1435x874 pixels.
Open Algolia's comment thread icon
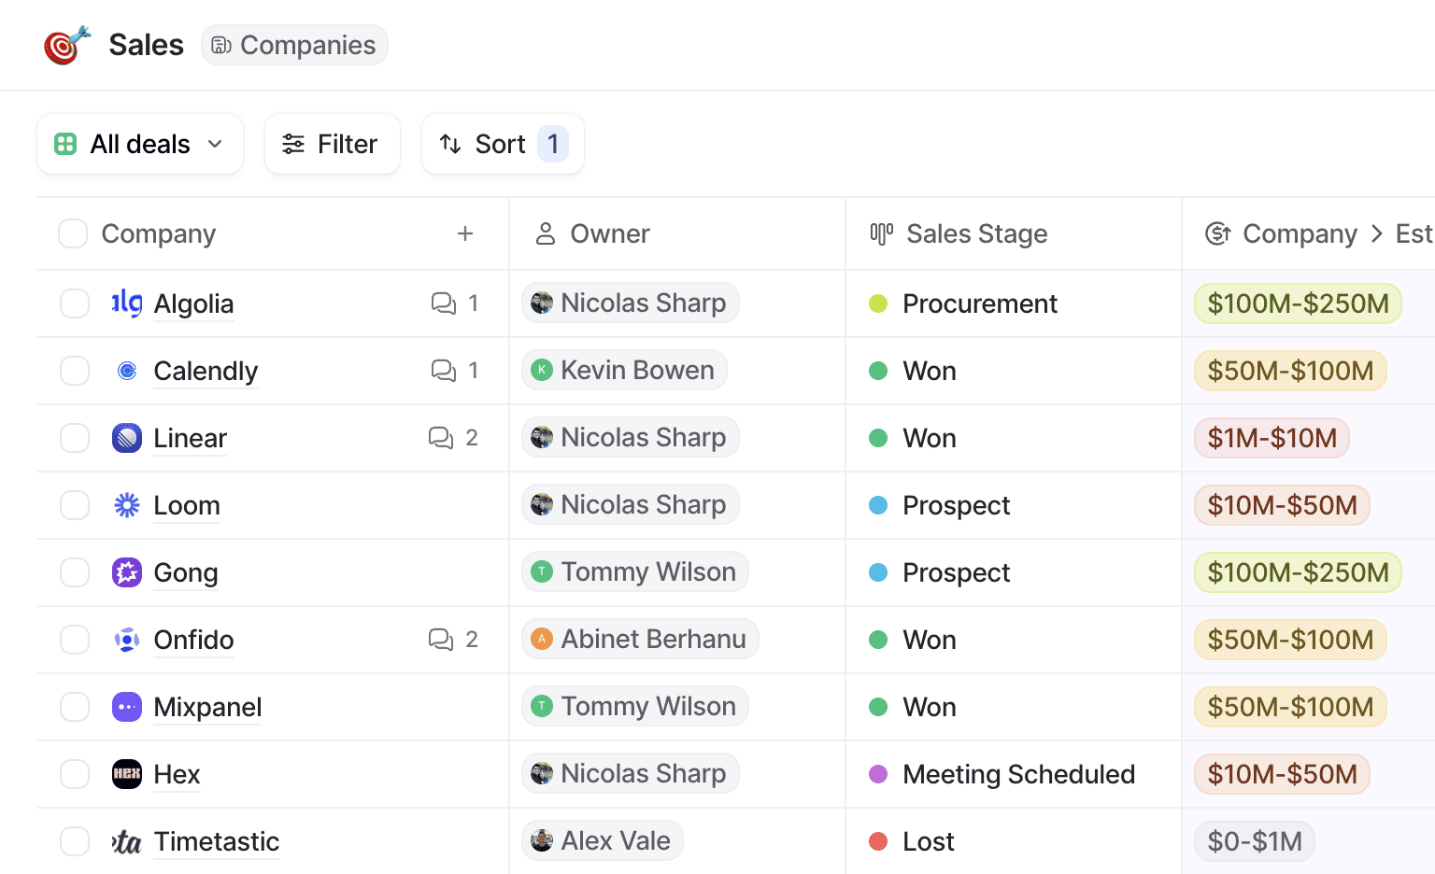[x=443, y=303]
